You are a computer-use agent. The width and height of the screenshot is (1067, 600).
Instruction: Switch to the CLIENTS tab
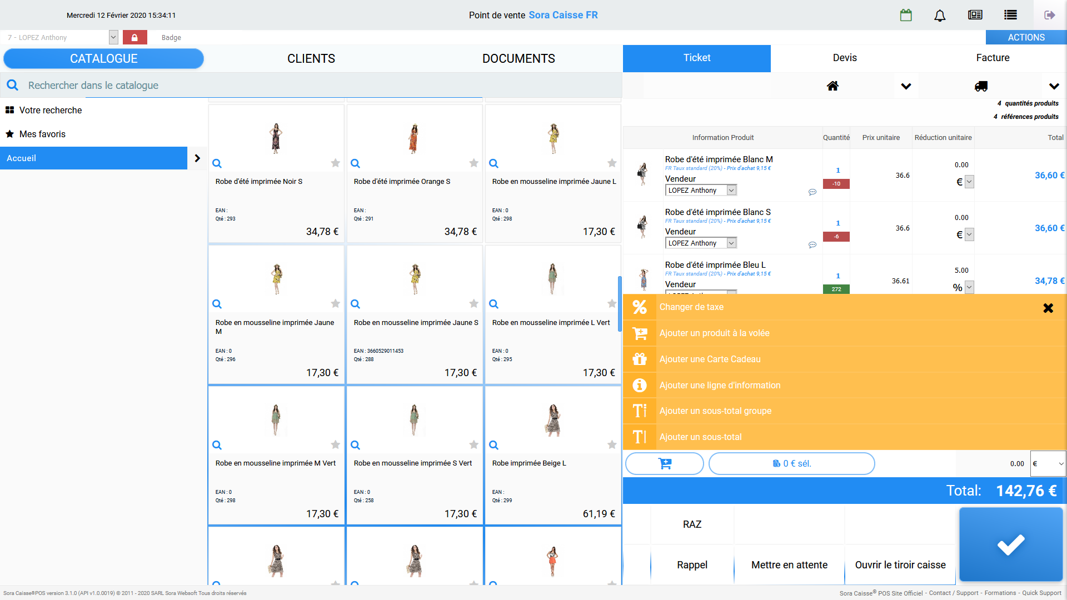[x=311, y=58]
